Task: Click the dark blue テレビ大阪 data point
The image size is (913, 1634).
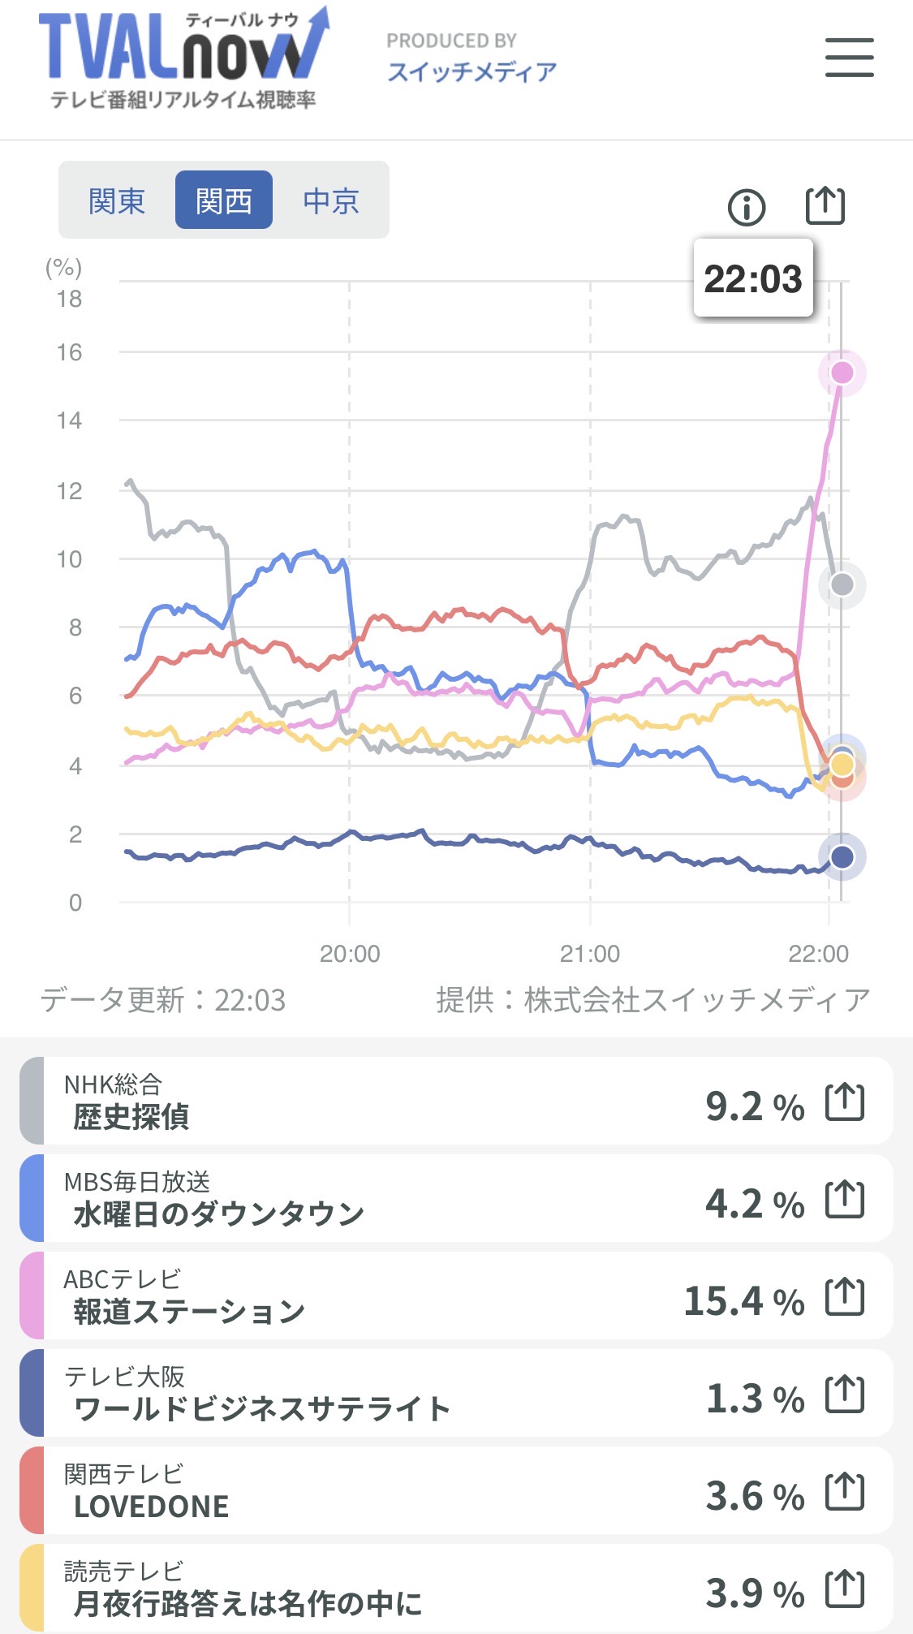Action: (x=842, y=857)
